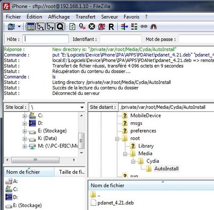Toggle transfer queue display (Q) icon

point(60,27)
